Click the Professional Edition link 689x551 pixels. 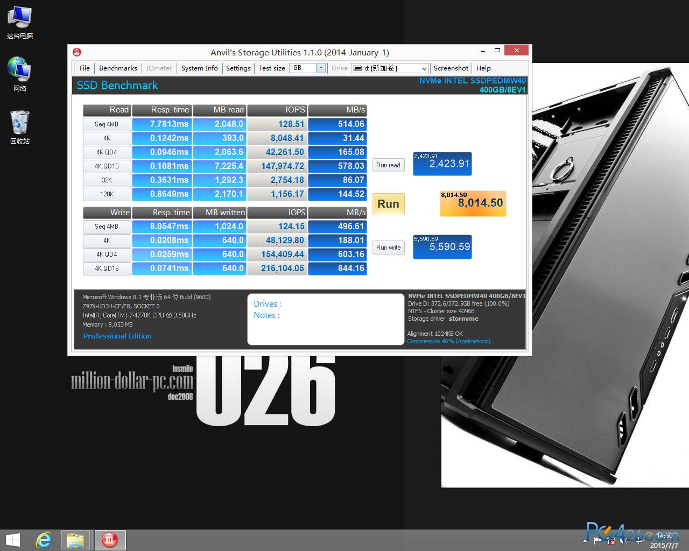tap(117, 336)
